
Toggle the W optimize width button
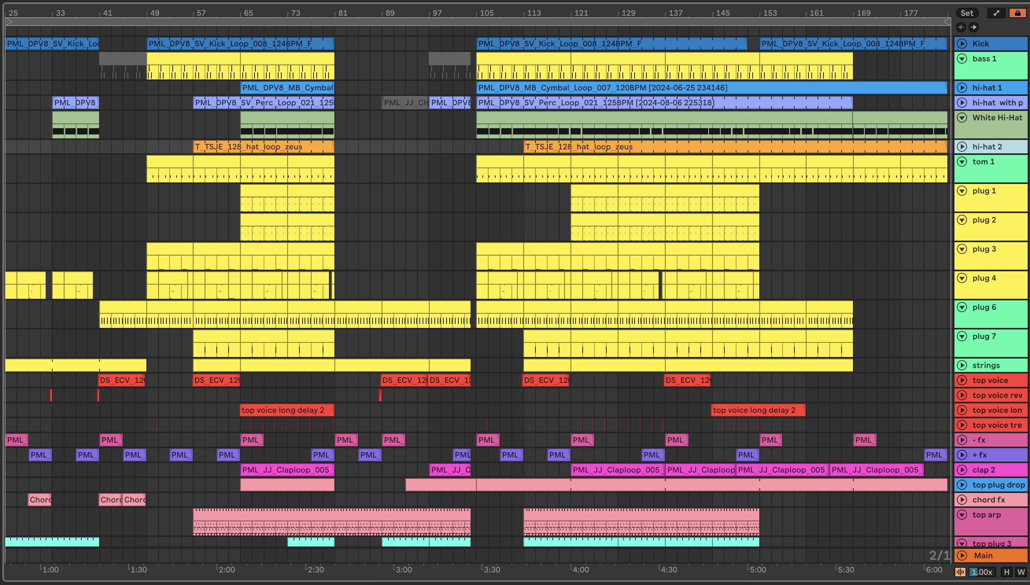point(1020,572)
